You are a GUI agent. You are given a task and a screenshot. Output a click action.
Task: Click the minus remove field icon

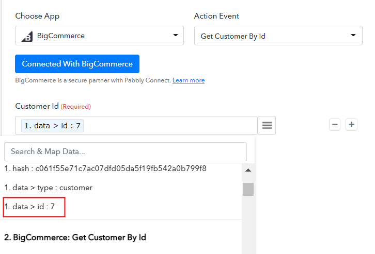pyautogui.click(x=335, y=125)
